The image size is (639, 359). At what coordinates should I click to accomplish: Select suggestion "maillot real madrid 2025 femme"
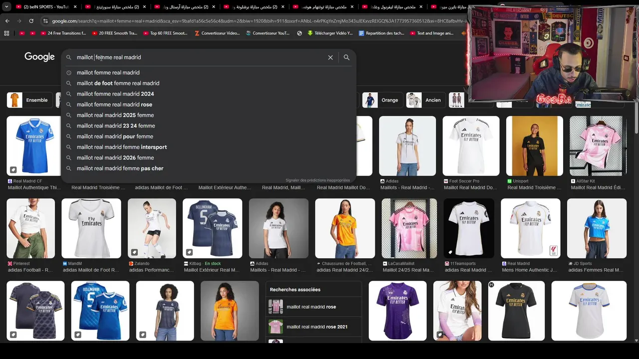tap(209, 115)
